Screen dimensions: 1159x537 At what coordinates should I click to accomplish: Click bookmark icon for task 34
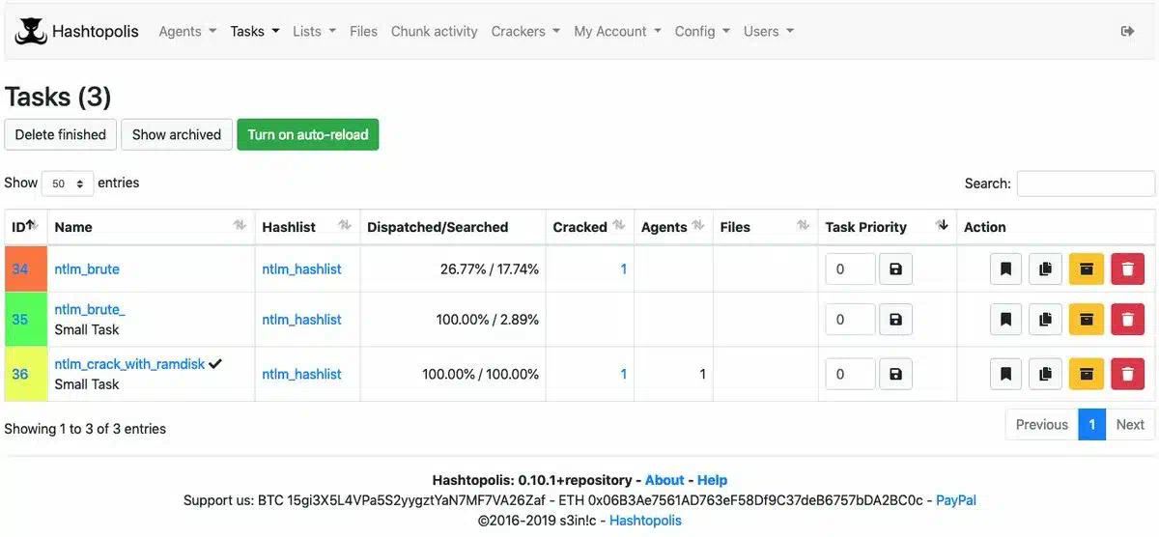[1005, 269]
